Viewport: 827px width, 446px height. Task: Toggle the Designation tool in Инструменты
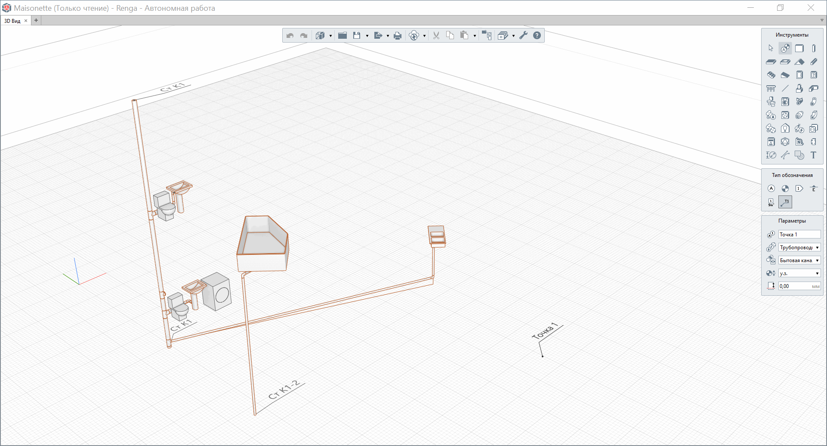click(785, 48)
